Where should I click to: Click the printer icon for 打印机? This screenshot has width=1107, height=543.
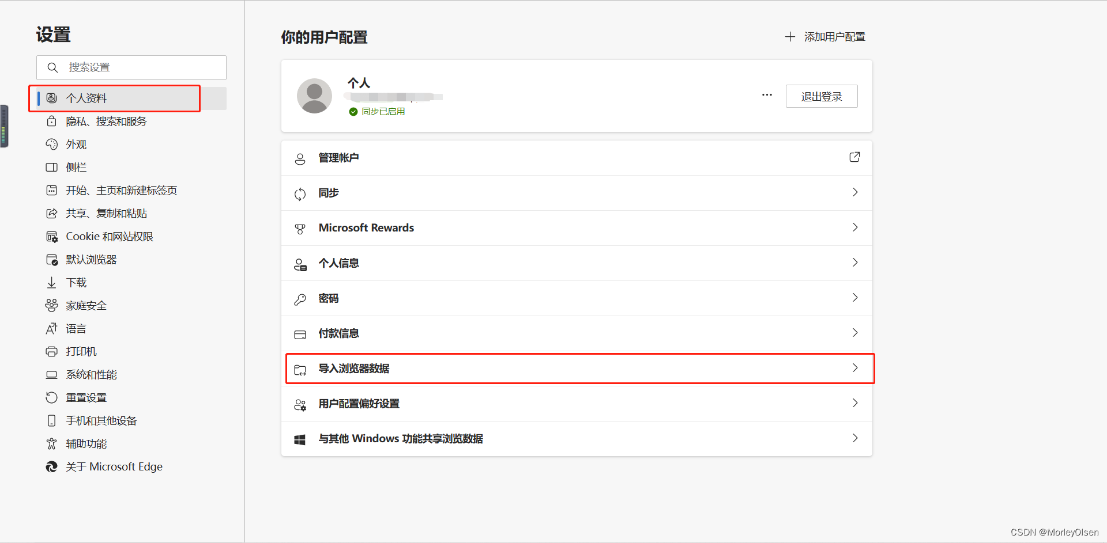[51, 351]
